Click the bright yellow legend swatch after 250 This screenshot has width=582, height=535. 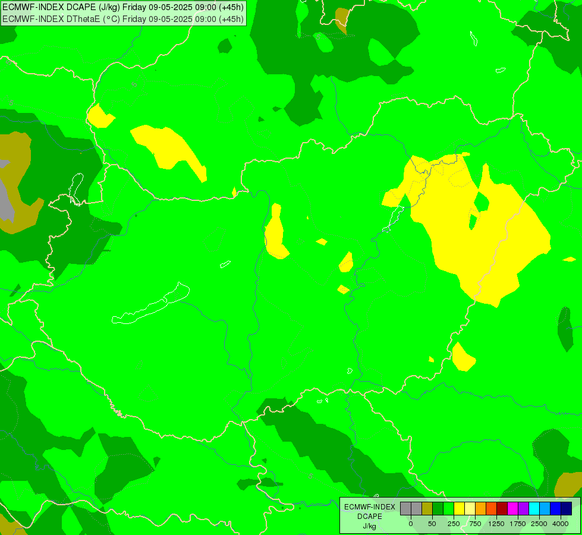pos(459,508)
